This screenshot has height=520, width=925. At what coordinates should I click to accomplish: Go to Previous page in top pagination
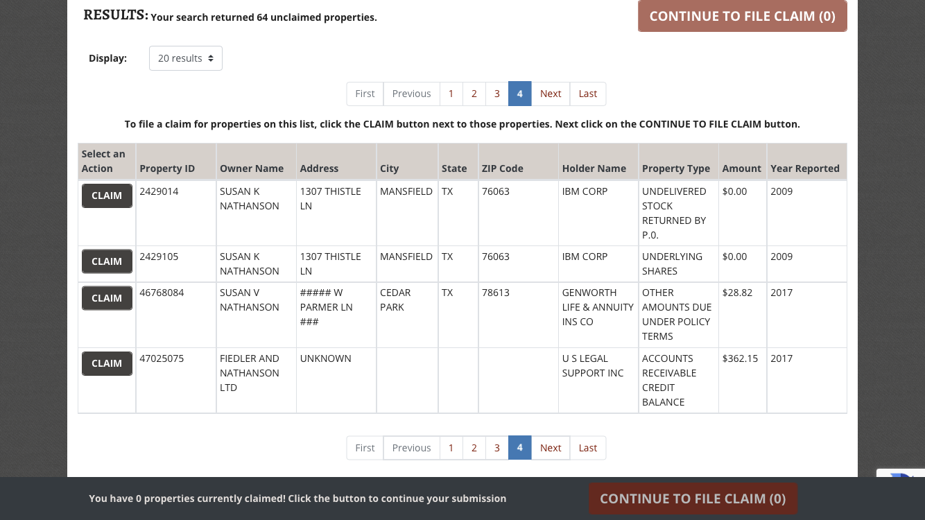pyautogui.click(x=411, y=94)
